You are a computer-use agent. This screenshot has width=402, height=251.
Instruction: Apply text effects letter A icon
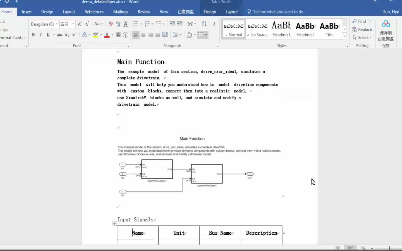[x=84, y=35]
